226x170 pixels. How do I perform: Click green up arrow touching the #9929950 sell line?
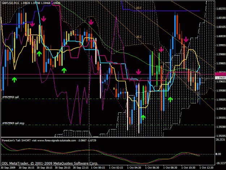pyautogui.click(x=170, y=100)
